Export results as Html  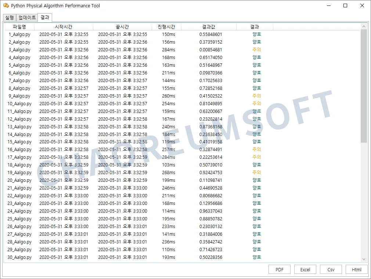pos(356,269)
